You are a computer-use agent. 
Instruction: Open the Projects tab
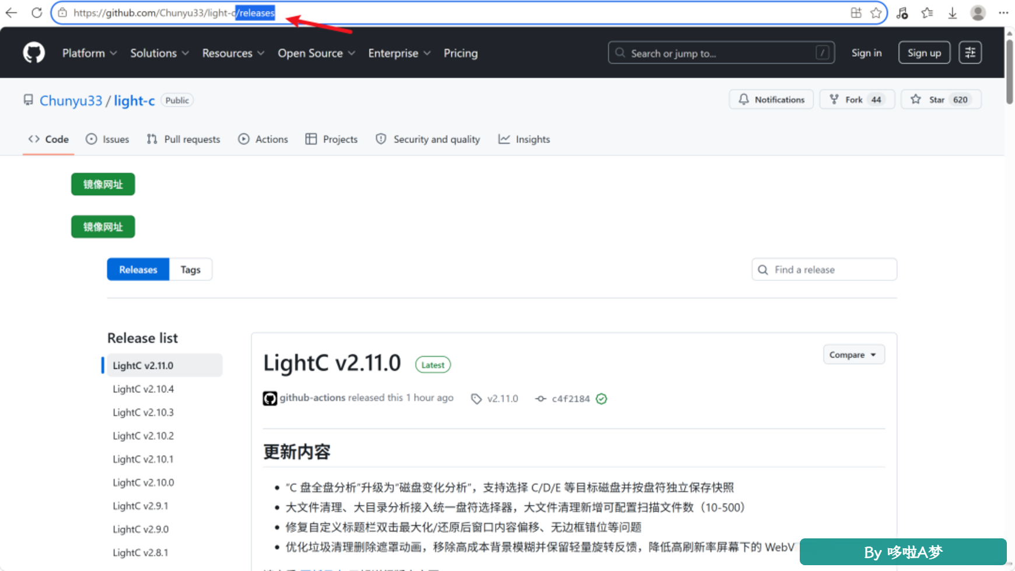[331, 139]
